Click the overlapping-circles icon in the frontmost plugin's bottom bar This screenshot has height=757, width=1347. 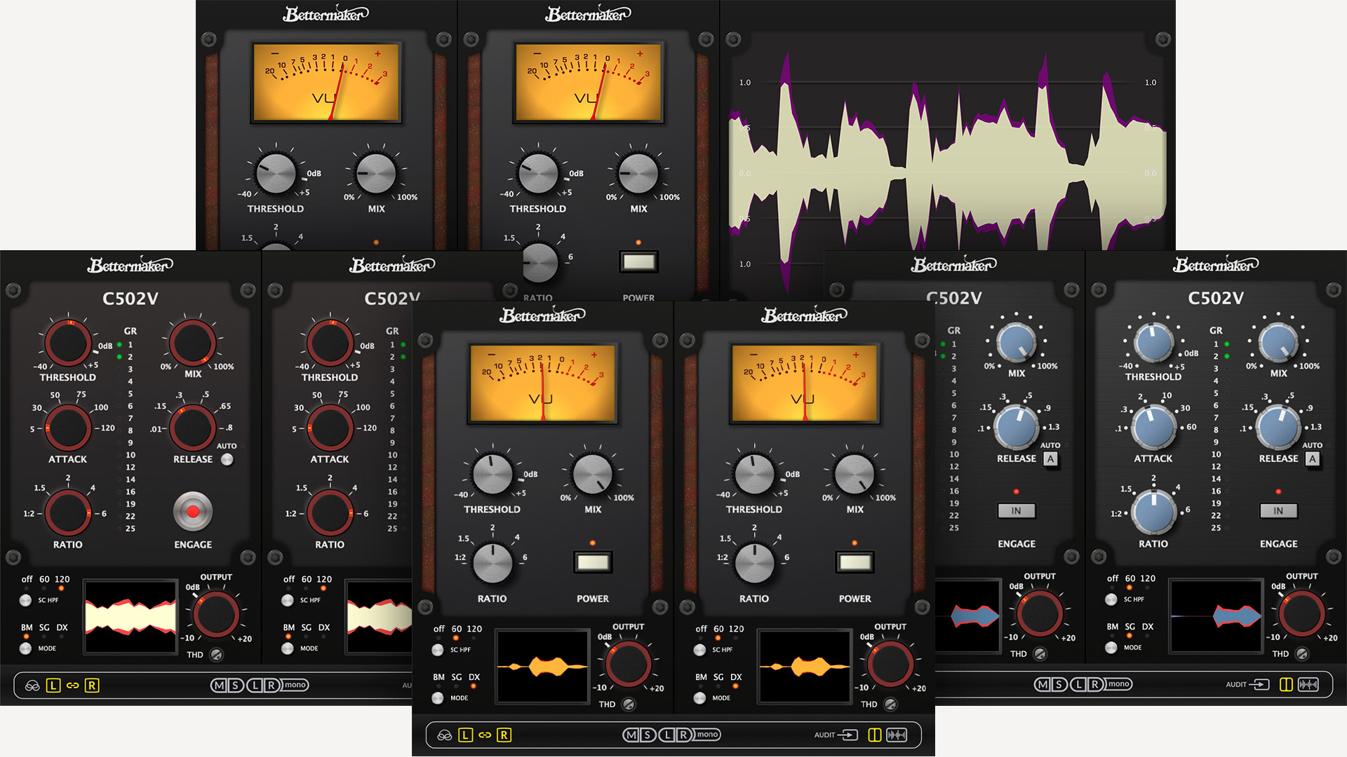pyautogui.click(x=445, y=735)
